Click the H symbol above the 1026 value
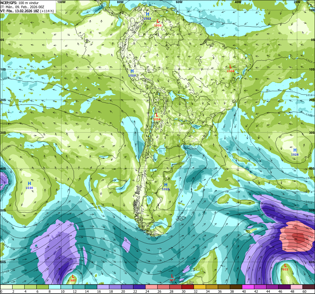Image resolution: width=315 pixels, height=294 pixels. (x=295, y=150)
